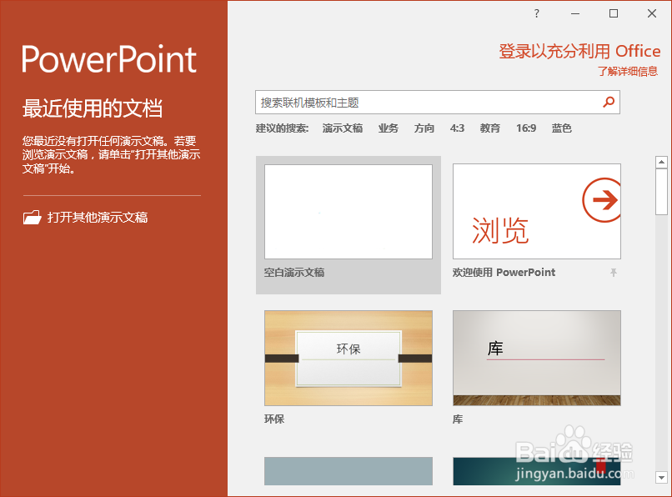Click the folder icon for opening presentations
The image size is (672, 497).
pyautogui.click(x=33, y=218)
